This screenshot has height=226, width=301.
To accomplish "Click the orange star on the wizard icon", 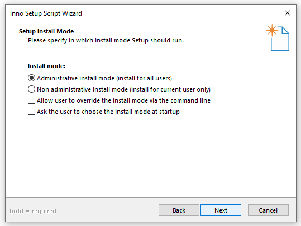I will 272,30.
